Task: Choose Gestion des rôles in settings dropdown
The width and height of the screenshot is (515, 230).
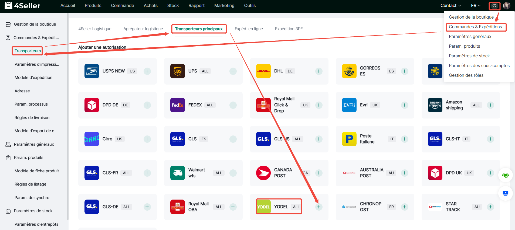Action: [x=466, y=75]
